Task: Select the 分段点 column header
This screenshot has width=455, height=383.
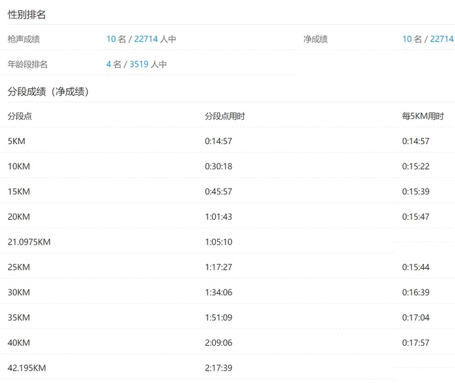Action: click(x=19, y=116)
